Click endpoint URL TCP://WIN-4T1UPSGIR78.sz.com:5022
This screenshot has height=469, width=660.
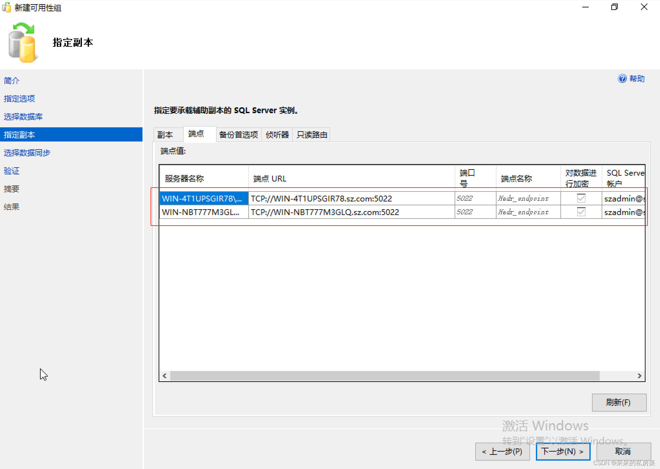[351, 198]
